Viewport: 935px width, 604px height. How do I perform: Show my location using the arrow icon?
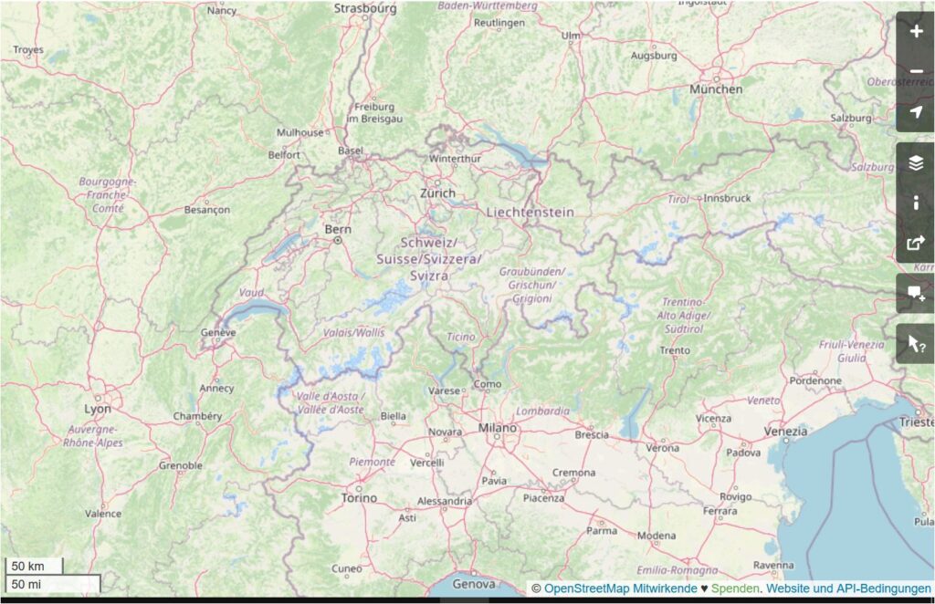[916, 112]
